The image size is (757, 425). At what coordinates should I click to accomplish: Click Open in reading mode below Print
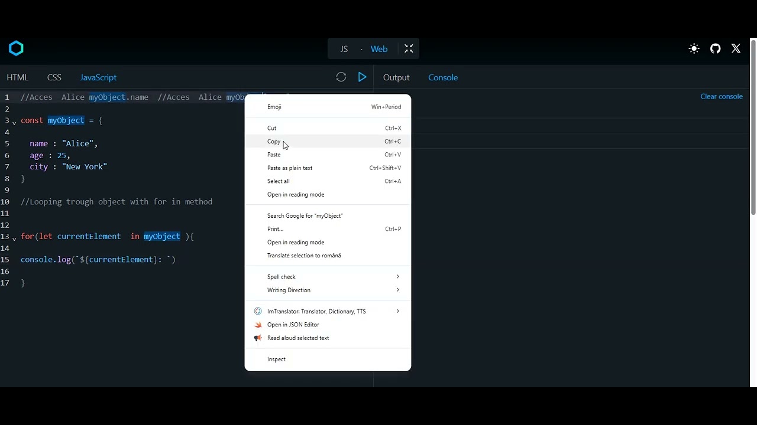click(x=328, y=243)
